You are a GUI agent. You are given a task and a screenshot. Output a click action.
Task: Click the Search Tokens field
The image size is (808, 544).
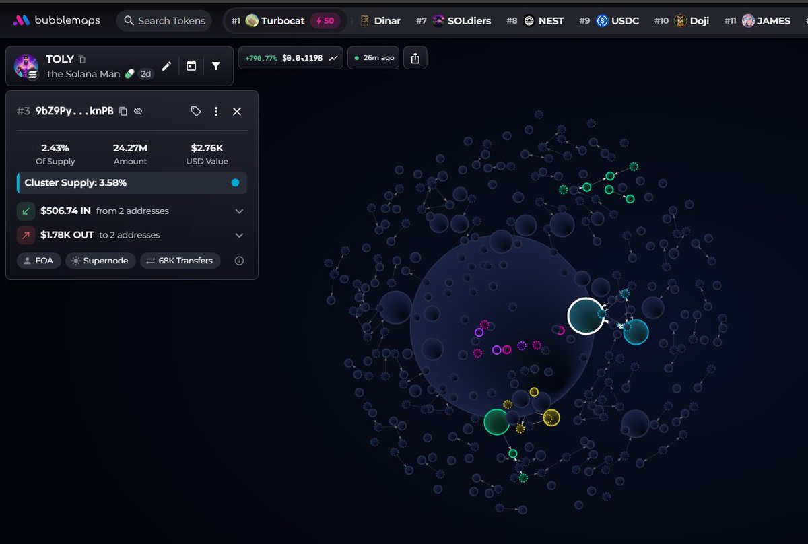(x=164, y=21)
